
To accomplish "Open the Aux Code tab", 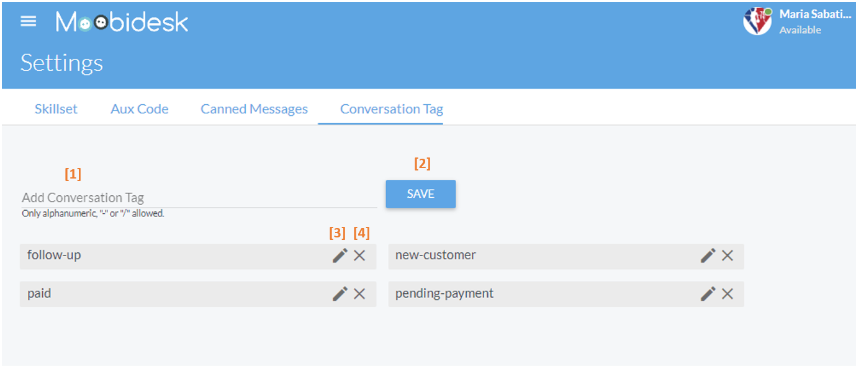I will pos(139,108).
